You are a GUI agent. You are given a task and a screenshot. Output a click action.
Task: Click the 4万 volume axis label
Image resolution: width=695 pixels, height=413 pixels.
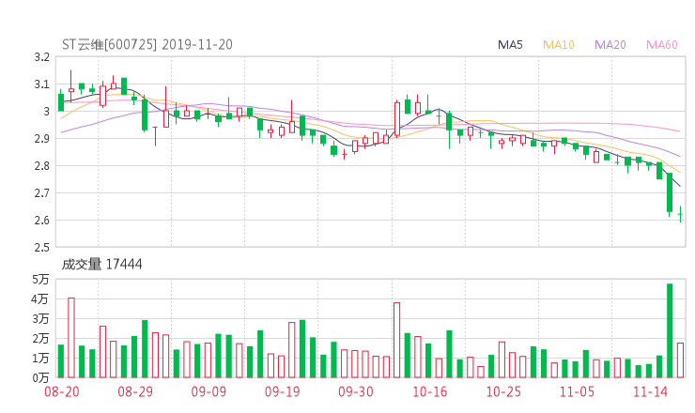pyautogui.click(x=40, y=299)
